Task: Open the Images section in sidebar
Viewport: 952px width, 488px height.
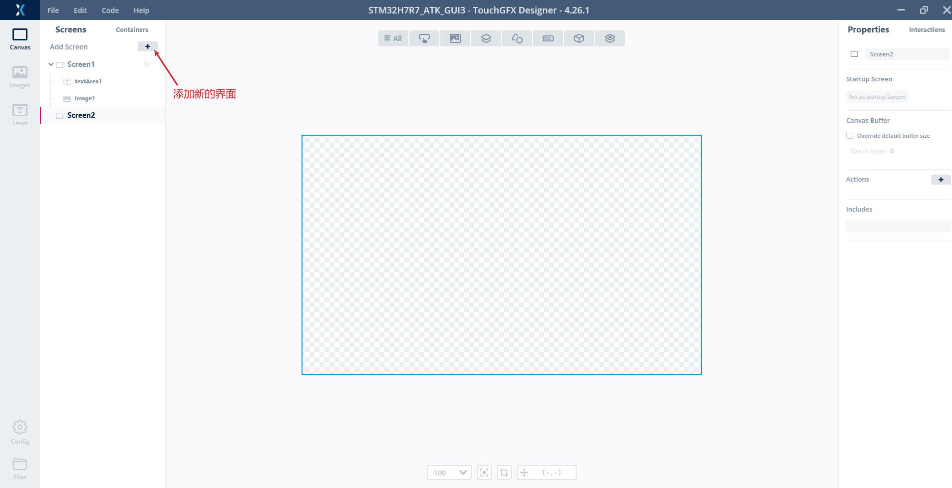Action: [x=20, y=77]
